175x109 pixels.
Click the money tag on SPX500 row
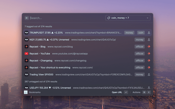[139, 74]
